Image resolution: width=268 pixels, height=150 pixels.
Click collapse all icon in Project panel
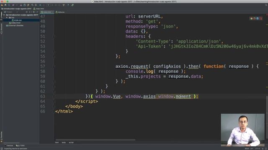click(30, 12)
